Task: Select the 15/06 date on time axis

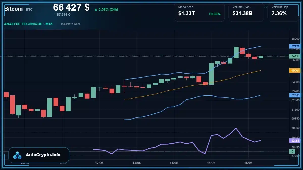Action: tap(211, 163)
